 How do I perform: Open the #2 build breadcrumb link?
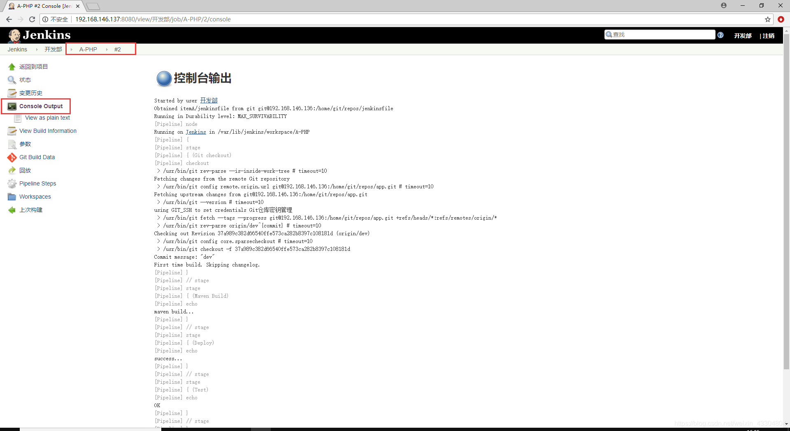(118, 49)
